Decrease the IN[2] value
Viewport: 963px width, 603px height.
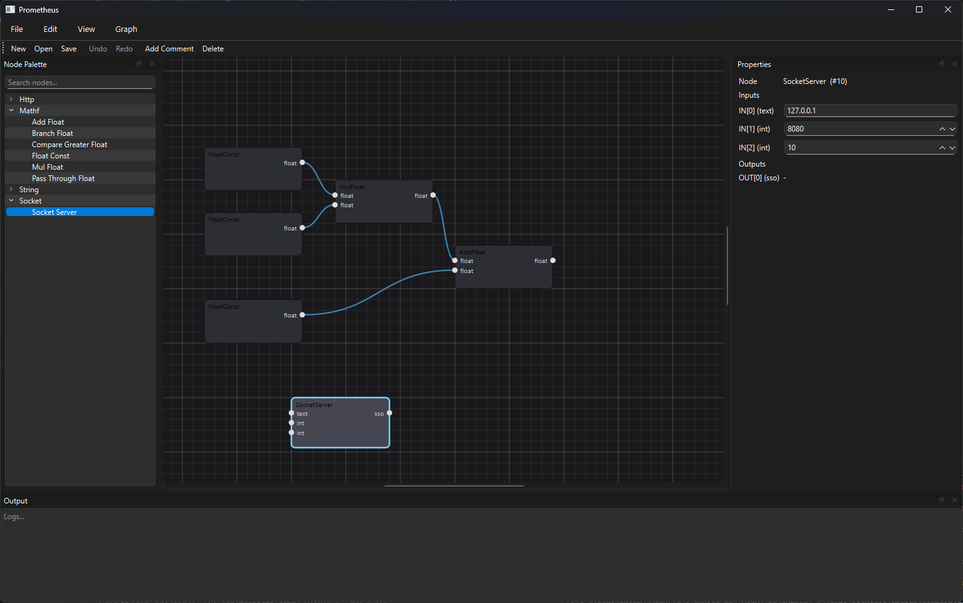[952, 148]
